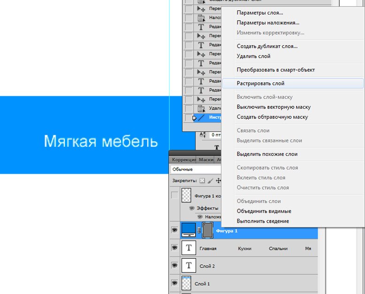Click the vector mask thumbnail of Фигура 1
This screenshot has width=365, height=294.
click(207, 230)
